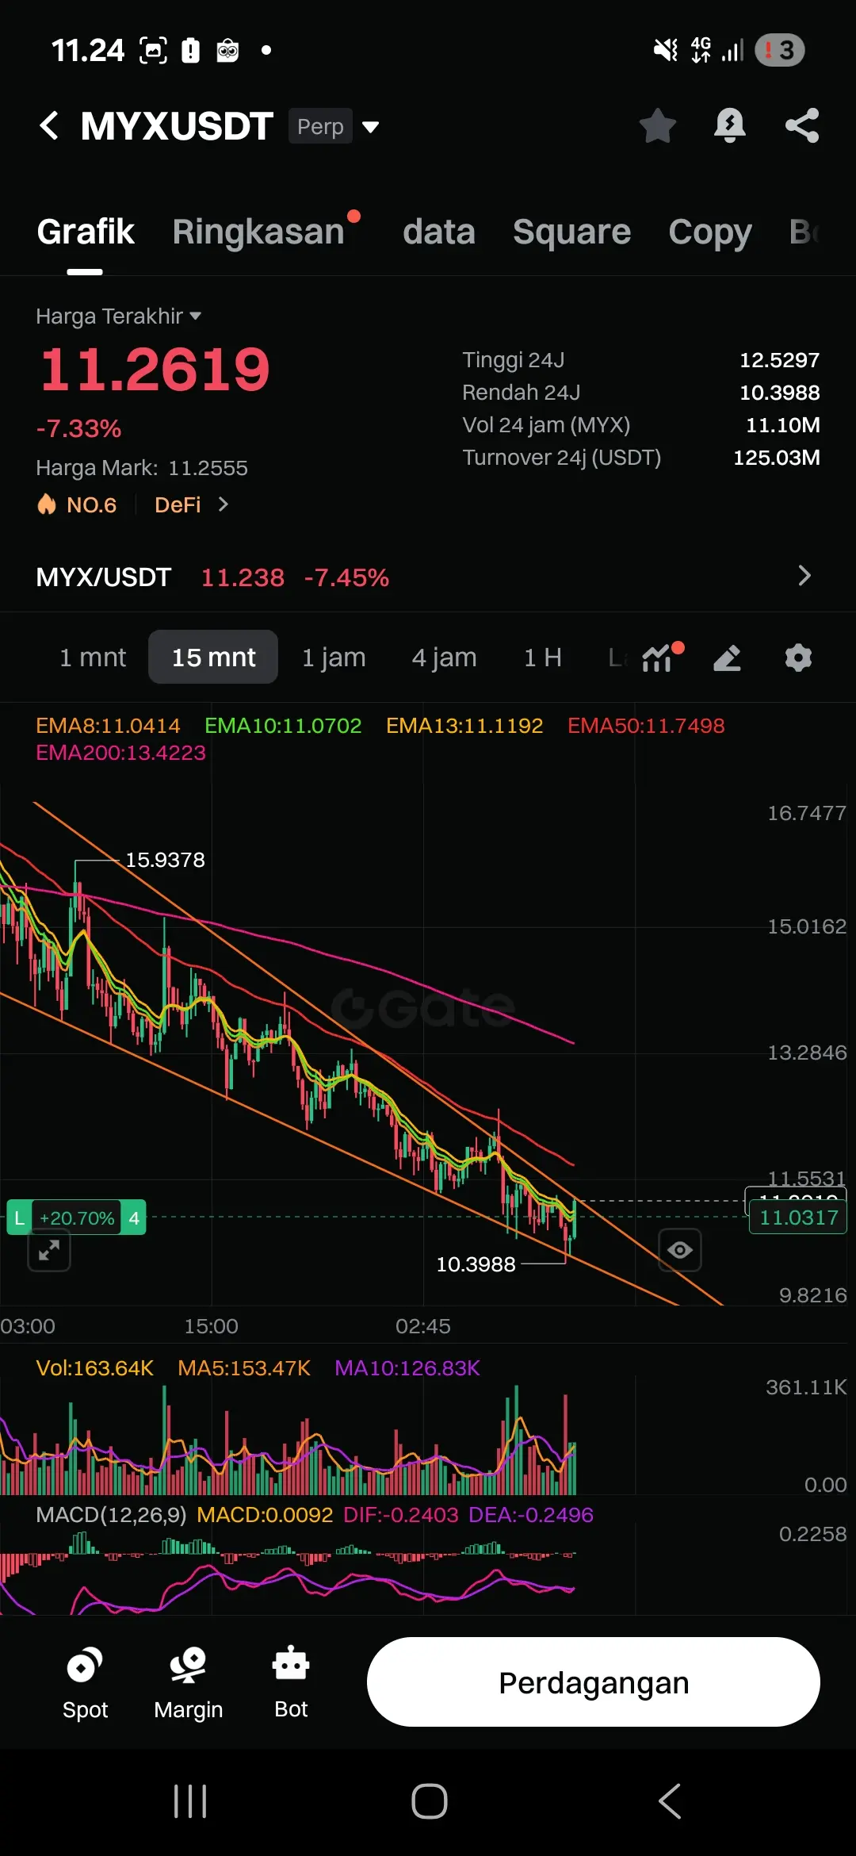This screenshot has width=856, height=1856.
Task: Expand chart to fullscreen icon
Action: click(x=49, y=1250)
